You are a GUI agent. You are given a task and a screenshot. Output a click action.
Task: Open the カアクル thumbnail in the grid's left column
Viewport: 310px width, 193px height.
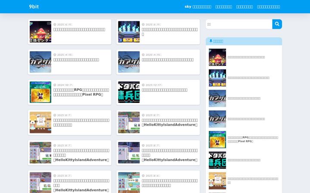[x=40, y=62]
